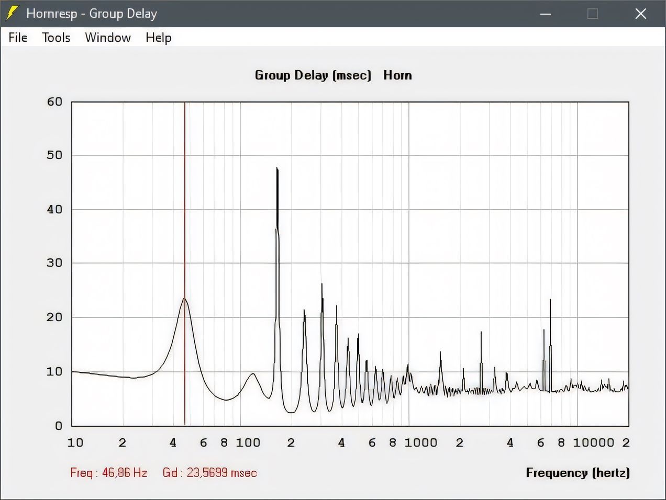Click the Freq 46,96 Hz readout

tap(108, 473)
